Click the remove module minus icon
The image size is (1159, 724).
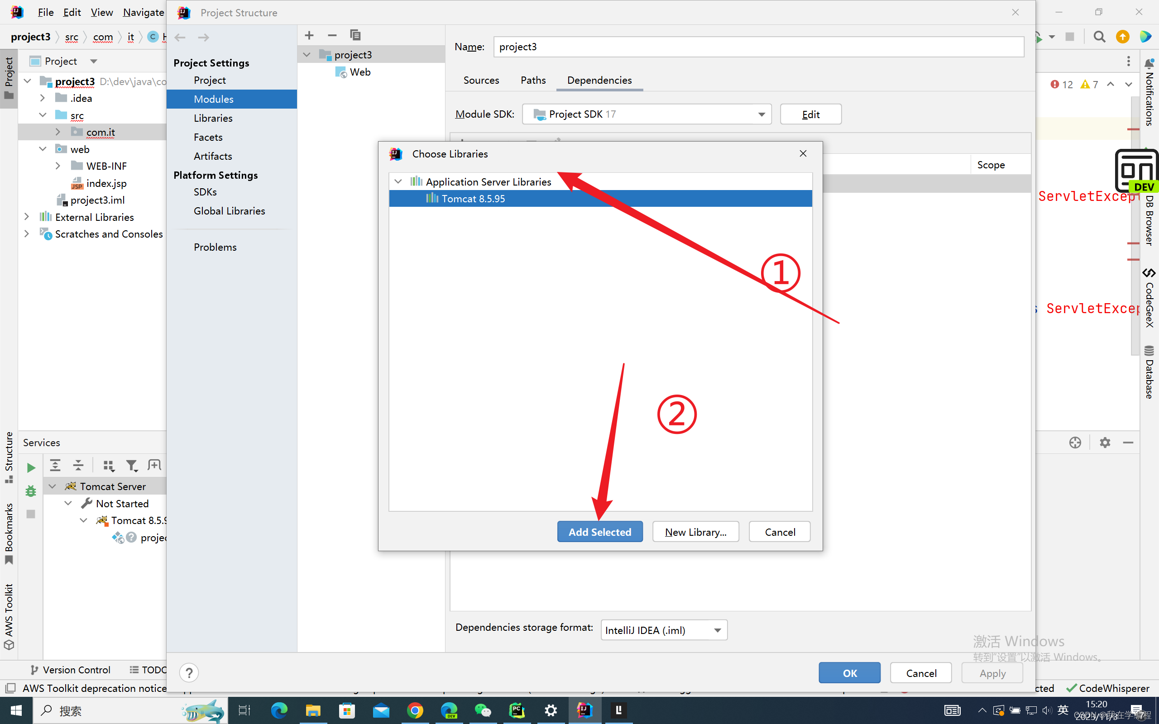[332, 35]
